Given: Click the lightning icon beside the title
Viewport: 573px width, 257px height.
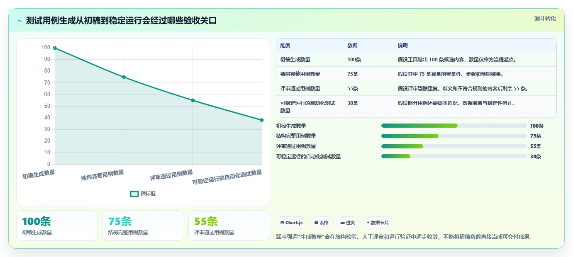Looking at the screenshot, I should tap(20, 21).
